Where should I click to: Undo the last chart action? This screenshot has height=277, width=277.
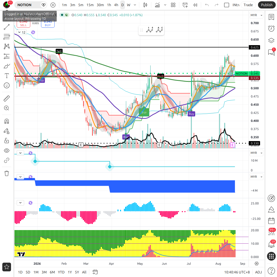tap(207, 5)
